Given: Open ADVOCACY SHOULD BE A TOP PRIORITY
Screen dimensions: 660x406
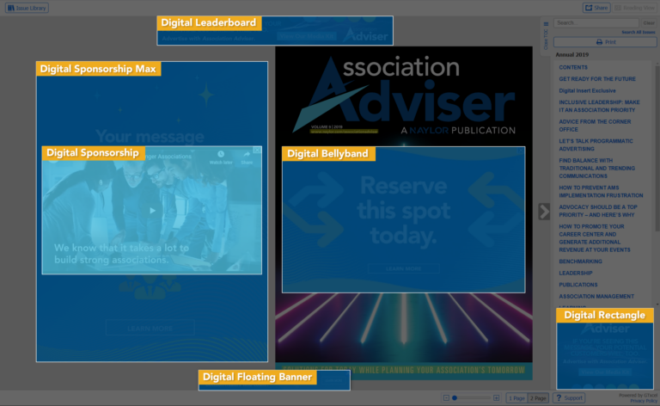Looking at the screenshot, I should (598, 211).
